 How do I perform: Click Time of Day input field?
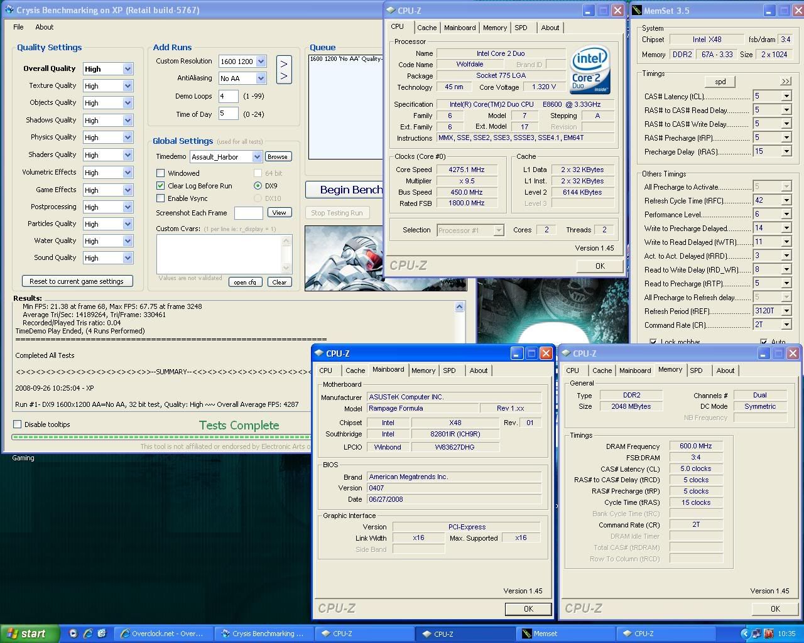228,114
